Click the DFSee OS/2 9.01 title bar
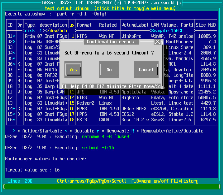This screenshot has width=223, height=195. pos(111,3)
